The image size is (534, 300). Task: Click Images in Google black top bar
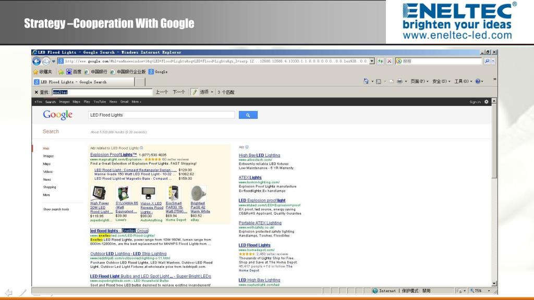(x=64, y=102)
